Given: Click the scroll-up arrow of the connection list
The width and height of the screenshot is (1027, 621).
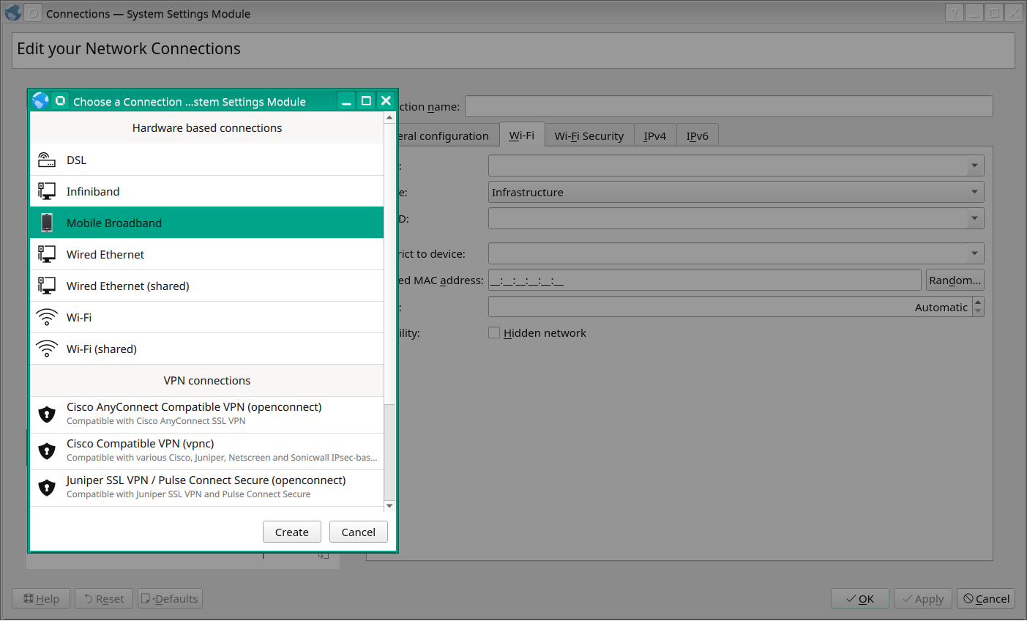Looking at the screenshot, I should click(x=389, y=117).
